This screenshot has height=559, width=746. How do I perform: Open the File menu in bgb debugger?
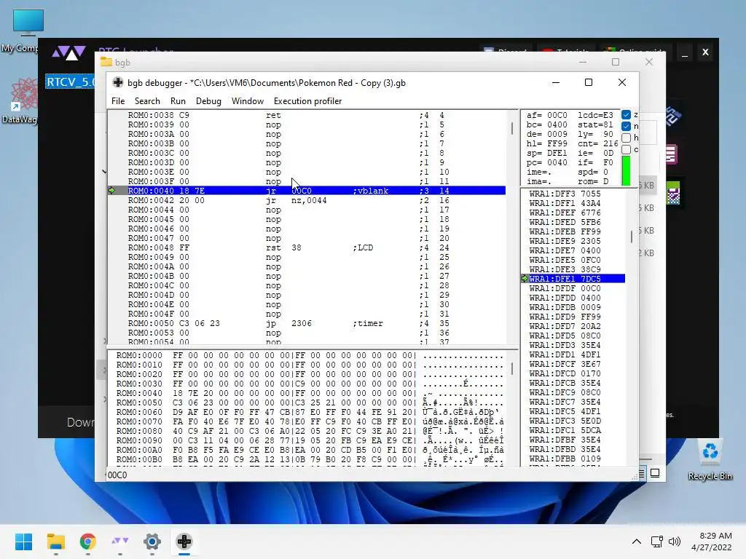[x=118, y=100]
